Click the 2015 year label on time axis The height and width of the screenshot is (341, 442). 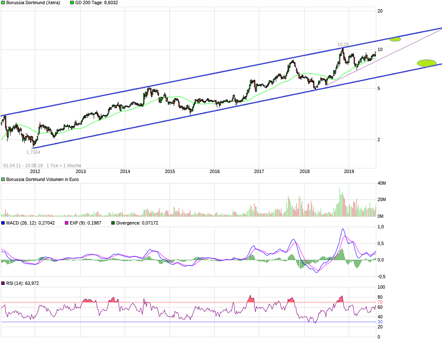[x=170, y=171]
